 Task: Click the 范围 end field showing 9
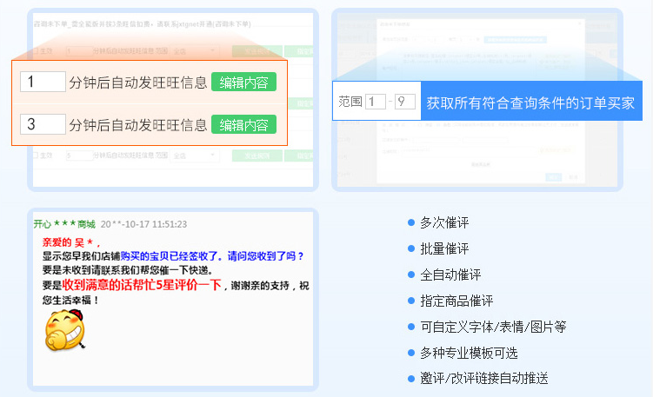pos(405,102)
